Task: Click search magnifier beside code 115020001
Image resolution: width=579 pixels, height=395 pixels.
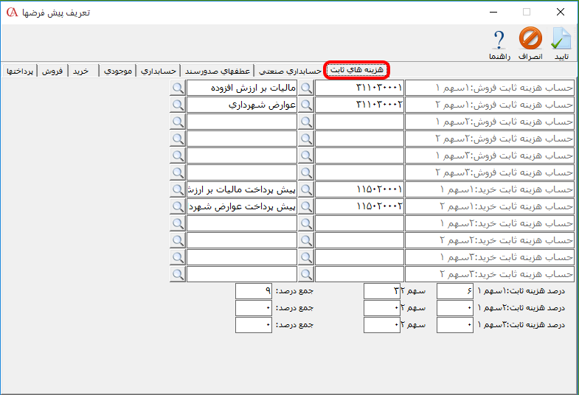Action: pos(306,189)
